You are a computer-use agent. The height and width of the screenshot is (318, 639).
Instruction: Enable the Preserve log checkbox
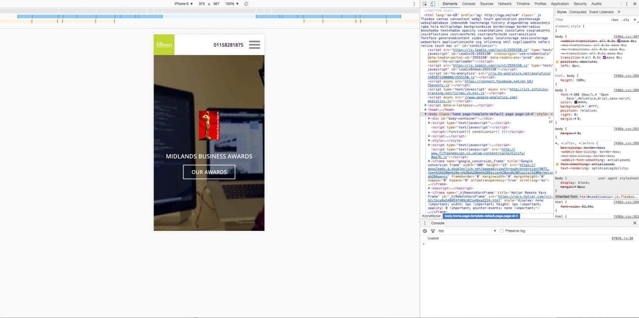502,231
